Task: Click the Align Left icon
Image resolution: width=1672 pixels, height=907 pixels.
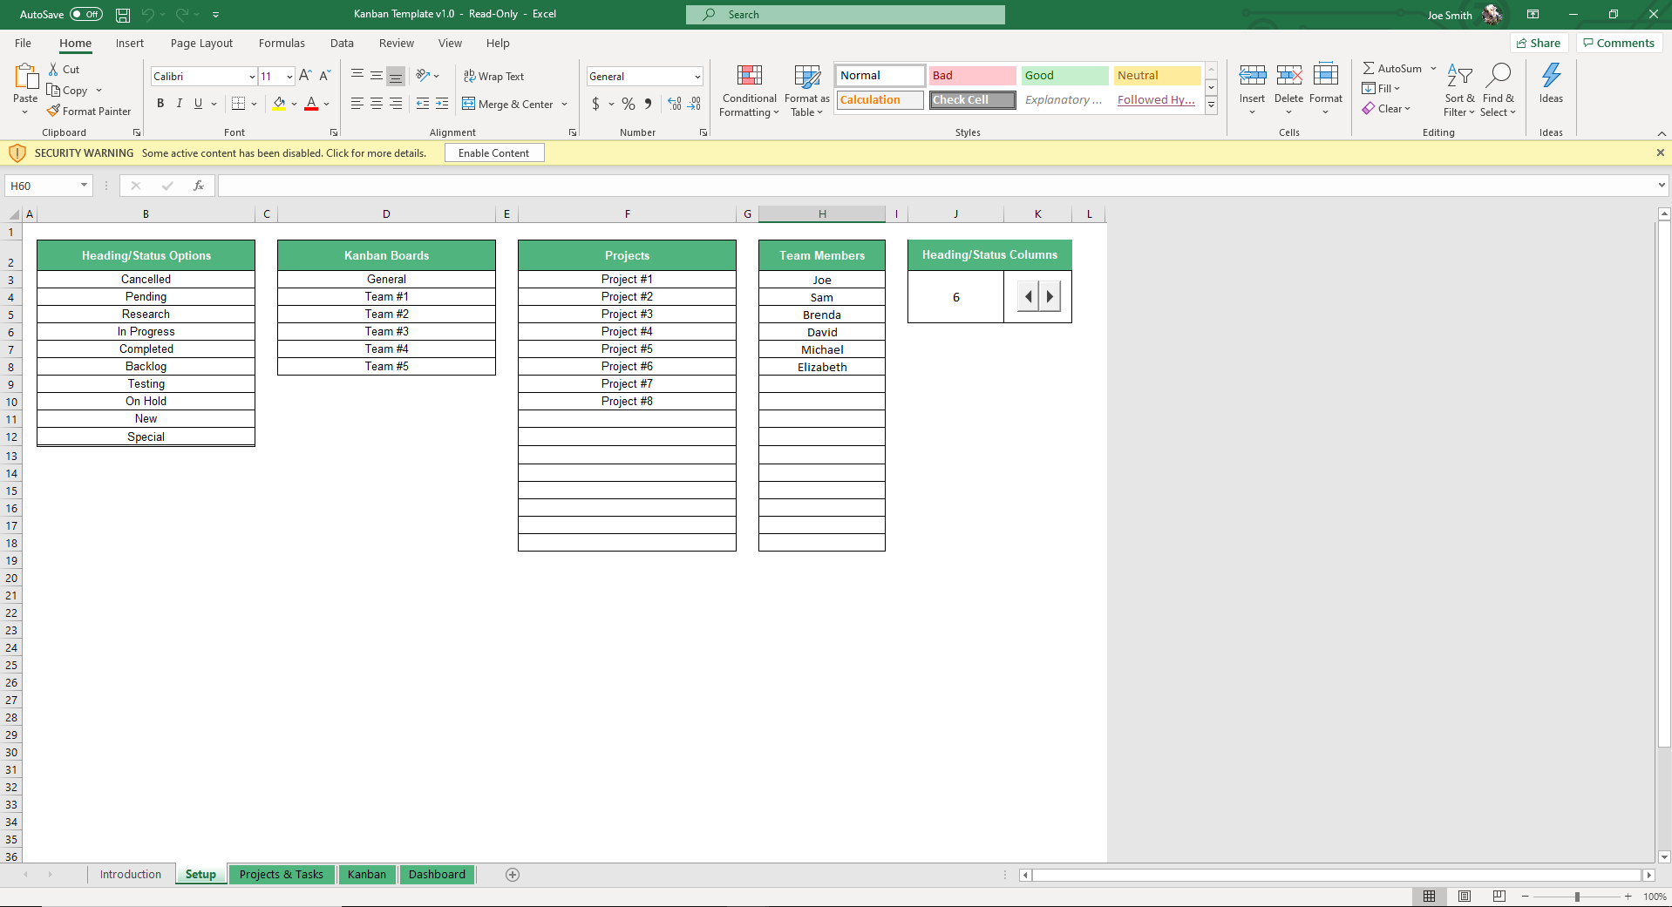Action: tap(357, 104)
